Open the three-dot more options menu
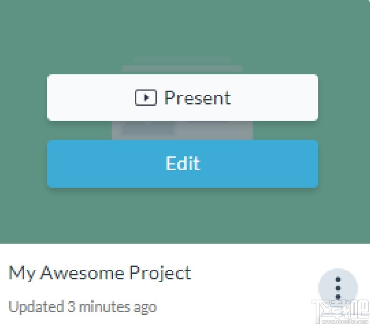The width and height of the screenshot is (370, 324). pyautogui.click(x=338, y=288)
